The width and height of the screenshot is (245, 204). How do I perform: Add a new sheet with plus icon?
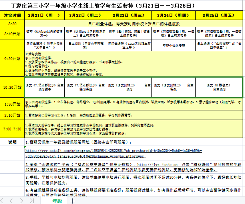click(72, 201)
